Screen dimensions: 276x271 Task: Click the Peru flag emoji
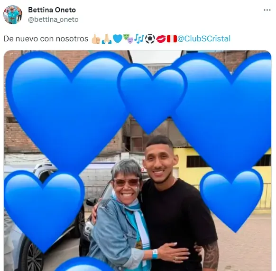172,39
